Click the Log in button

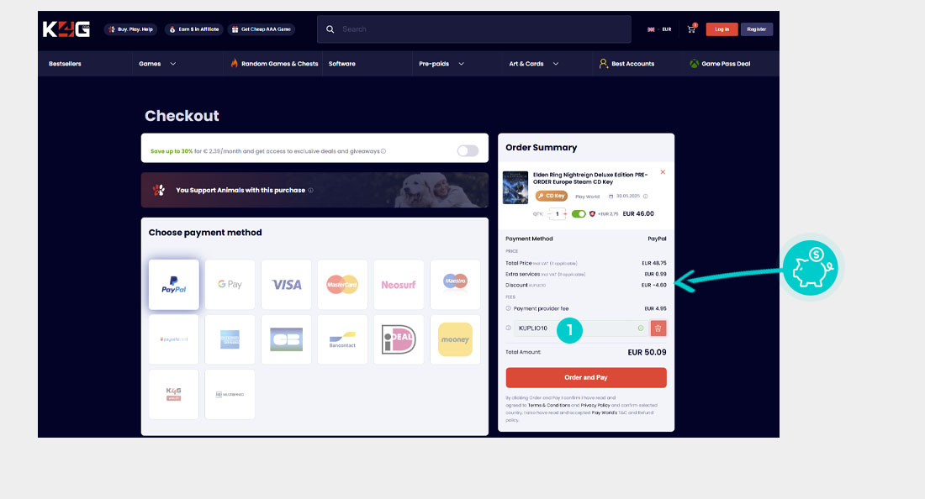point(721,29)
